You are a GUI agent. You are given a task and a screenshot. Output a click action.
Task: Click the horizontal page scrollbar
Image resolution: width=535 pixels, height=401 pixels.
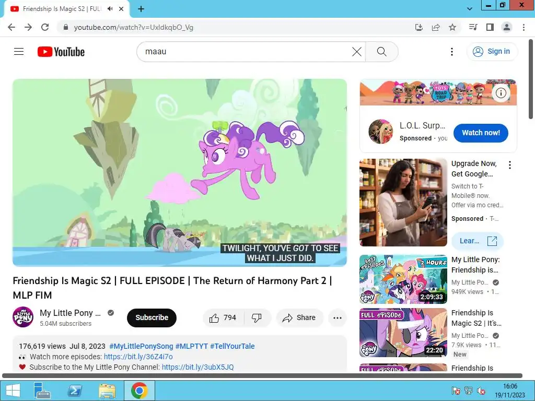coord(262,376)
